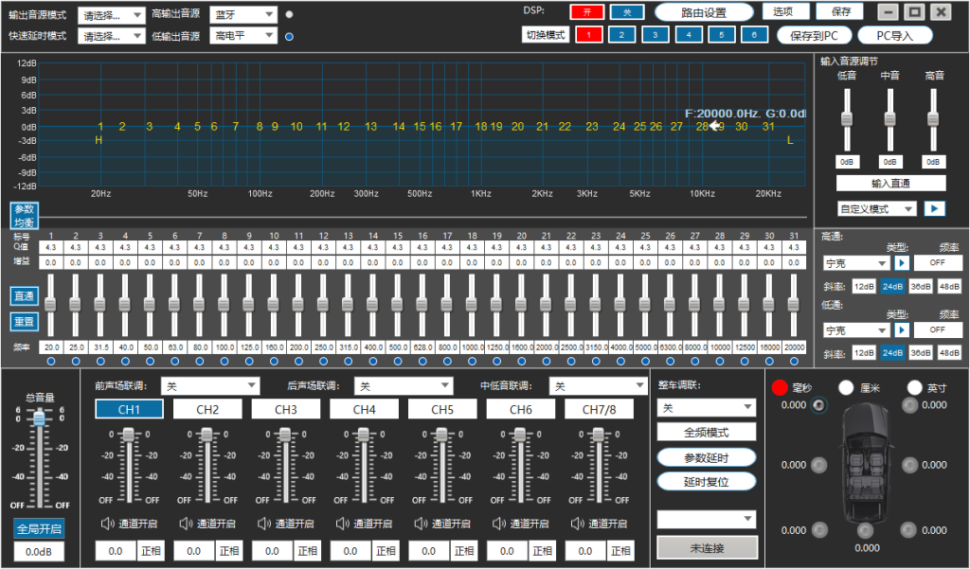The width and height of the screenshot is (970, 569).
Task: Click the car seating diagram
Action: tap(865, 463)
